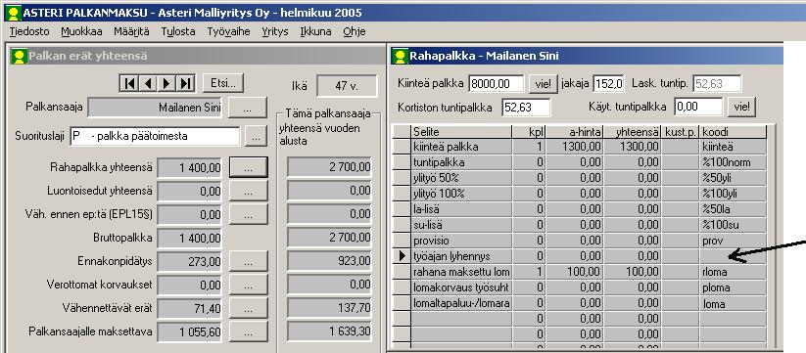Screen dimensions: 806x353
Task: Open the Määritä menu
Action: [x=131, y=32]
